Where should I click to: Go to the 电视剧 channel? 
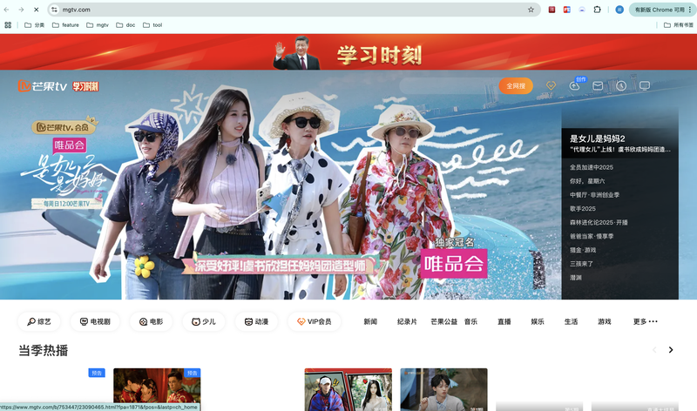click(x=95, y=321)
